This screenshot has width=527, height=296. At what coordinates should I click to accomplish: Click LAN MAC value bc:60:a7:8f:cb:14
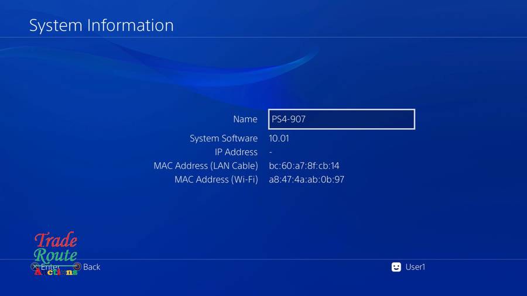point(304,166)
